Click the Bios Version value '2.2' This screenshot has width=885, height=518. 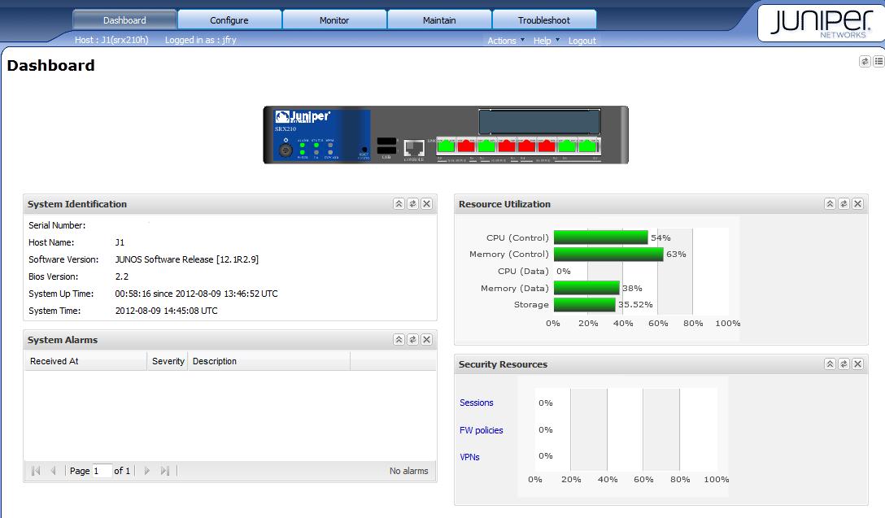coord(122,276)
